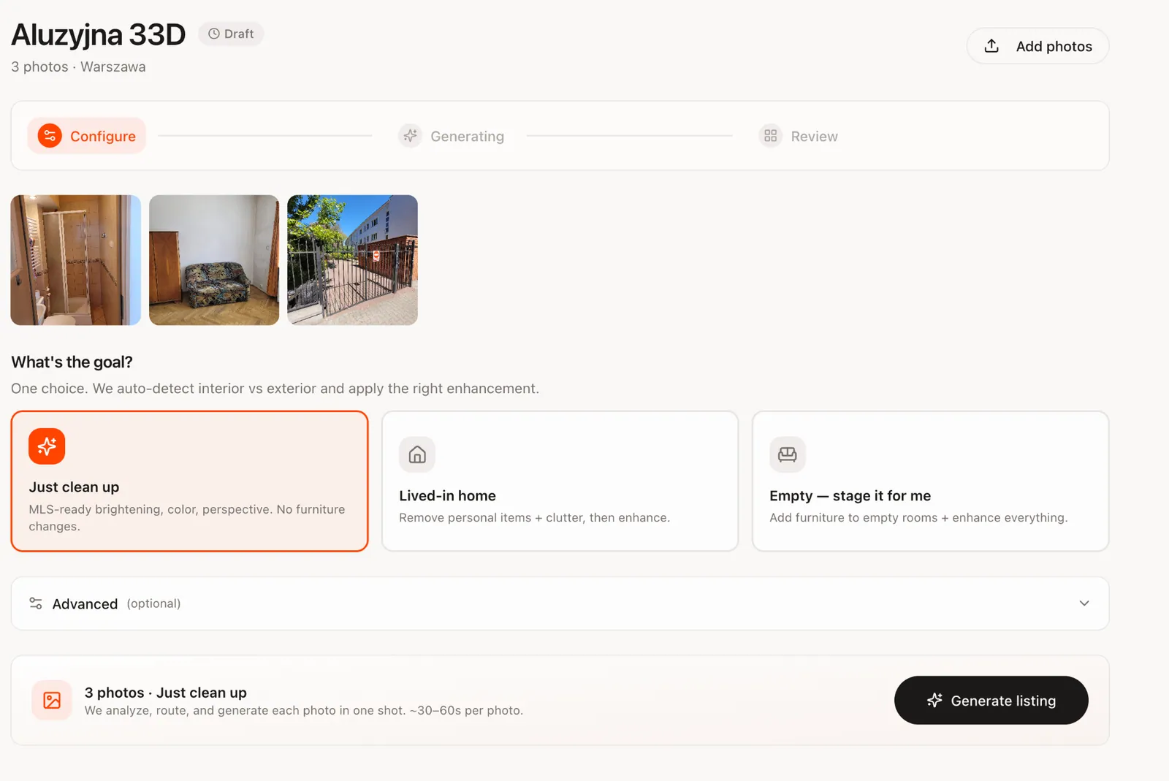This screenshot has width=1169, height=781.
Task: Select the Just clean up goal
Action: pos(189,481)
